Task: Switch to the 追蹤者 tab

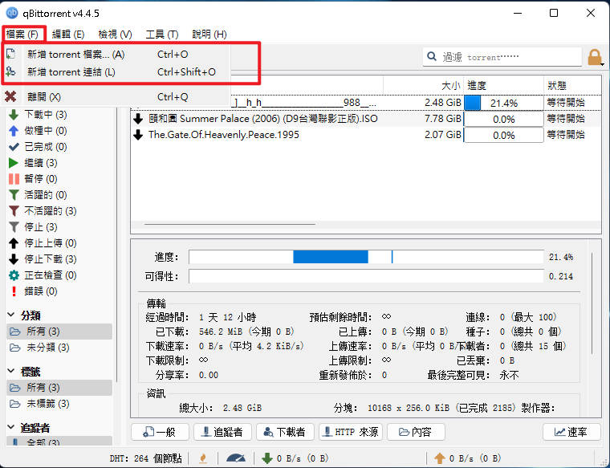Action: (x=222, y=432)
